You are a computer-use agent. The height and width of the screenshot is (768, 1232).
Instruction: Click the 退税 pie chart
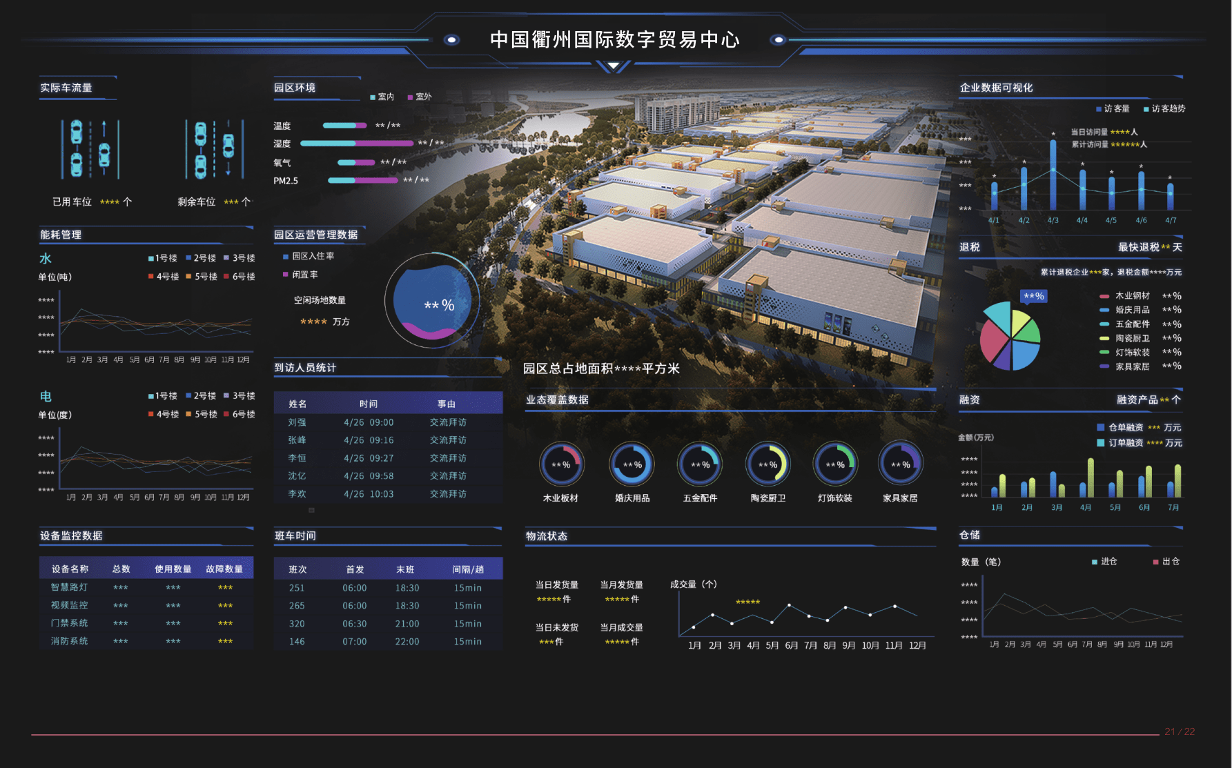[x=1010, y=336]
